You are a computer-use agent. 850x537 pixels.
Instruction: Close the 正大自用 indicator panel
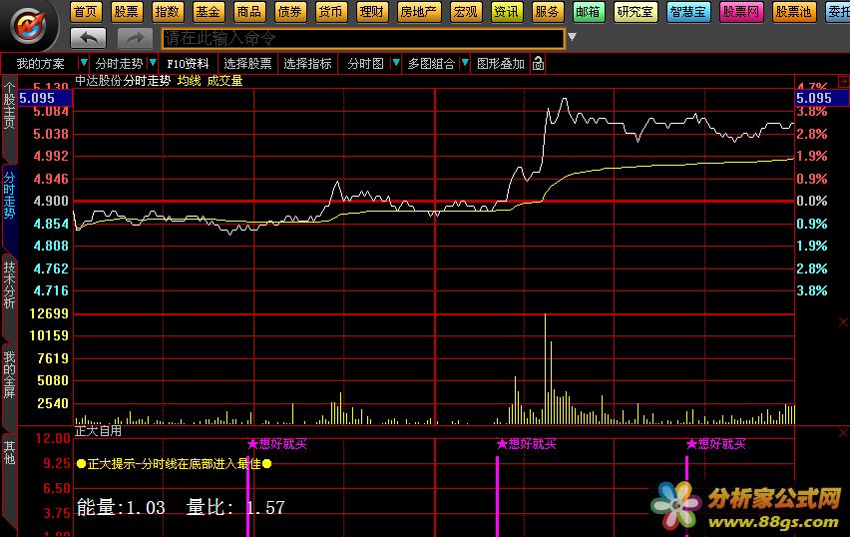843,433
